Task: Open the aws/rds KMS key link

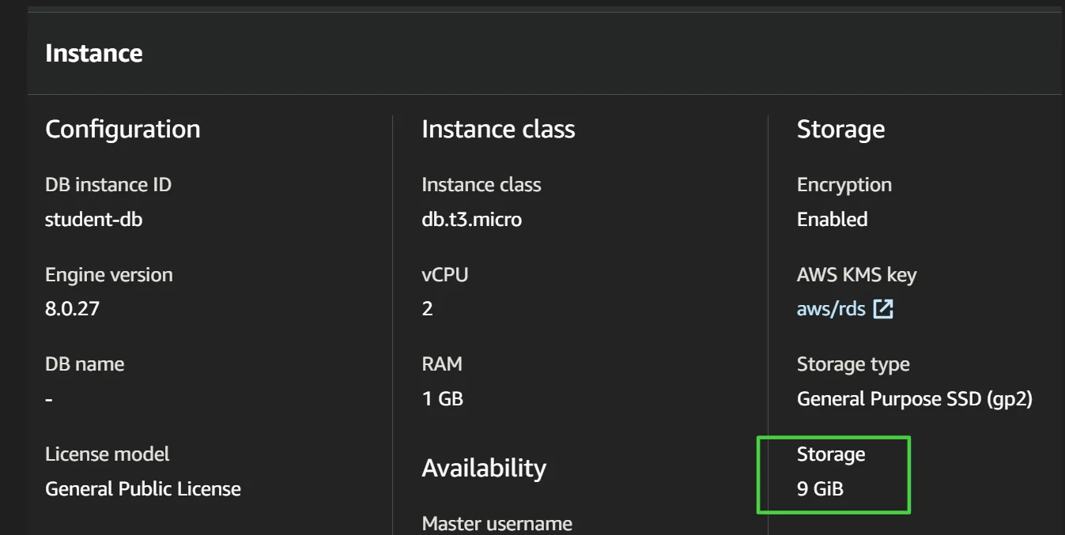Action: 831,309
